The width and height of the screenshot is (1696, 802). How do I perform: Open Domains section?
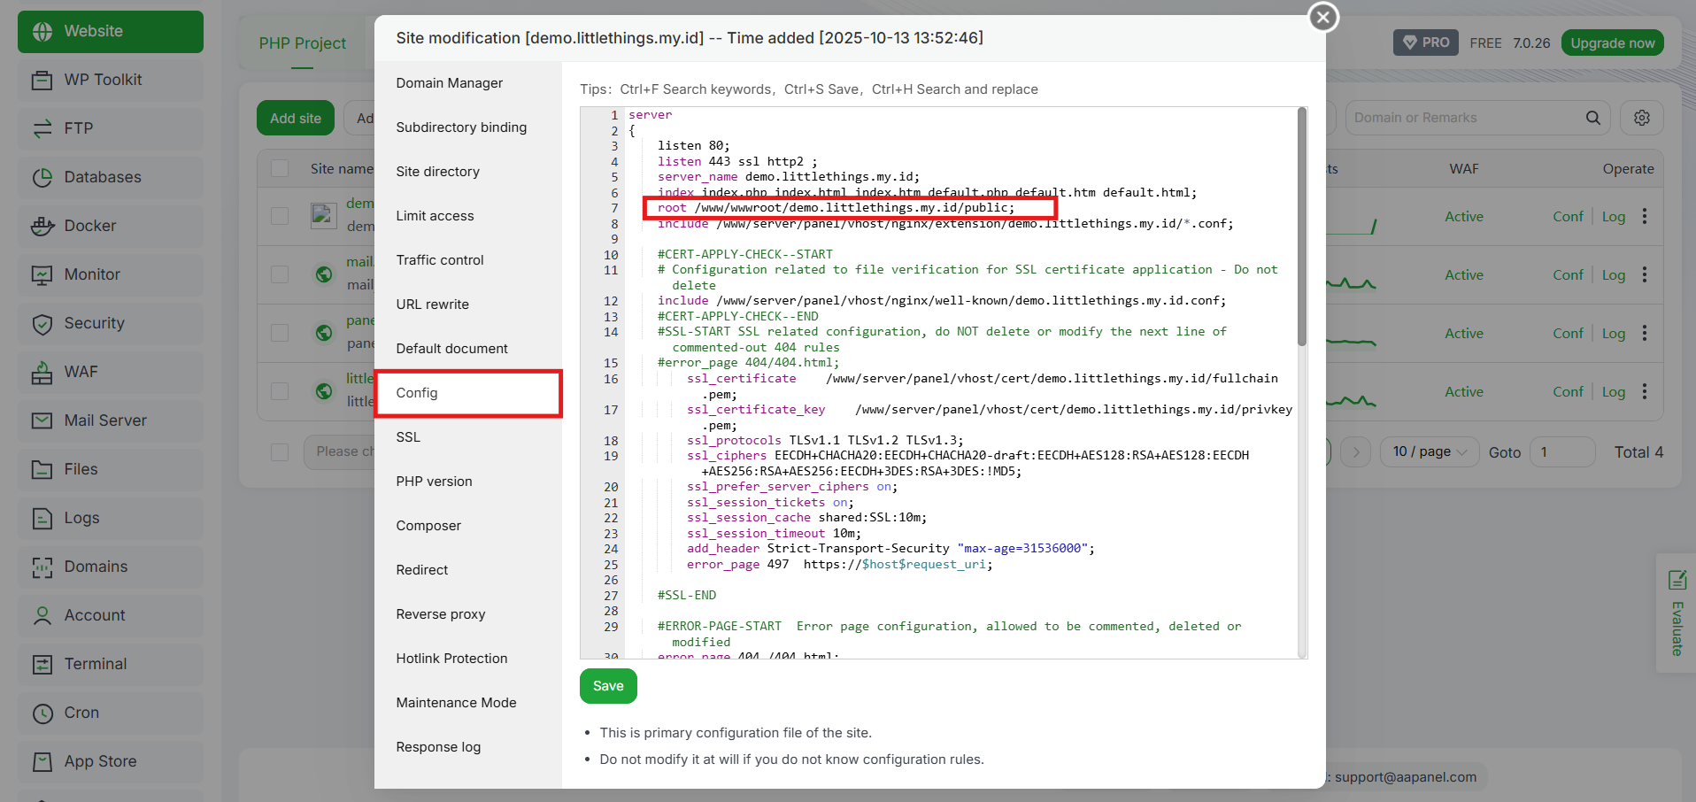[x=111, y=567]
